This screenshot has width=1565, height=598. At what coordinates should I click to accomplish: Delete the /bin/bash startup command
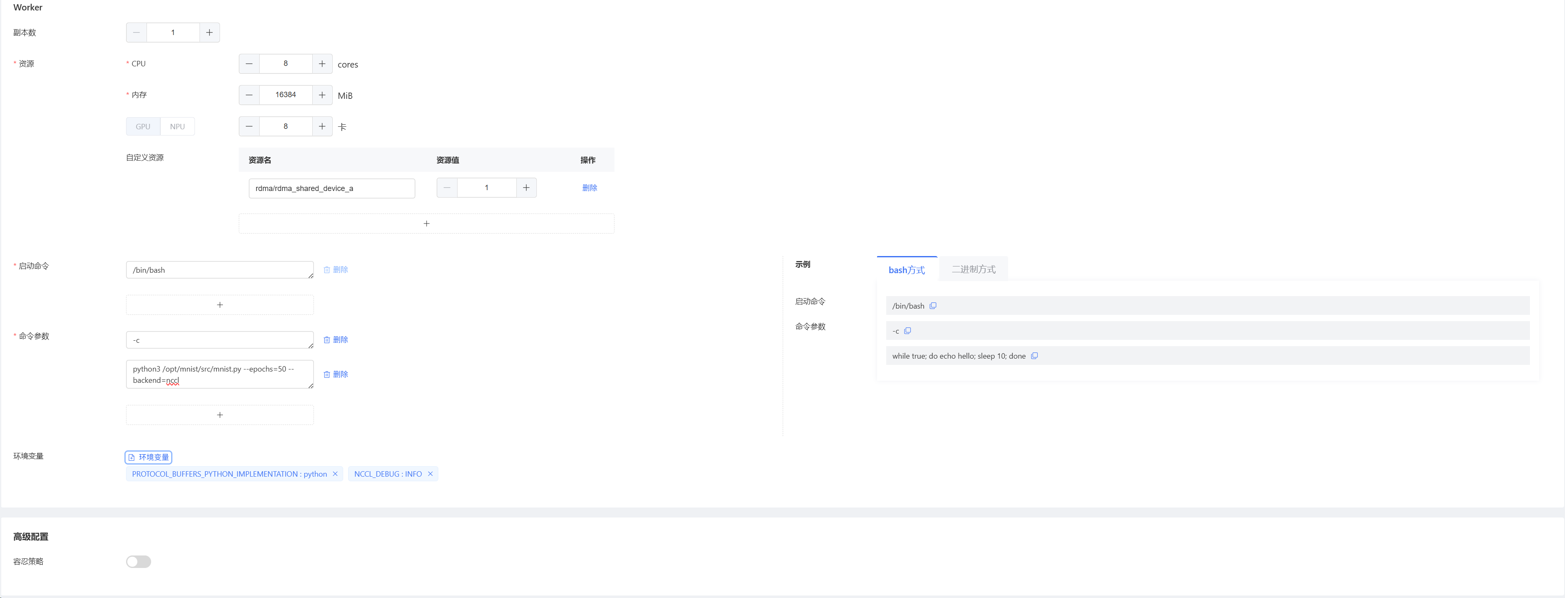[x=336, y=269]
